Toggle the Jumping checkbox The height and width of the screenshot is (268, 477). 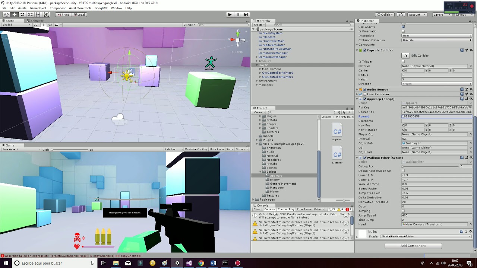(x=403, y=211)
